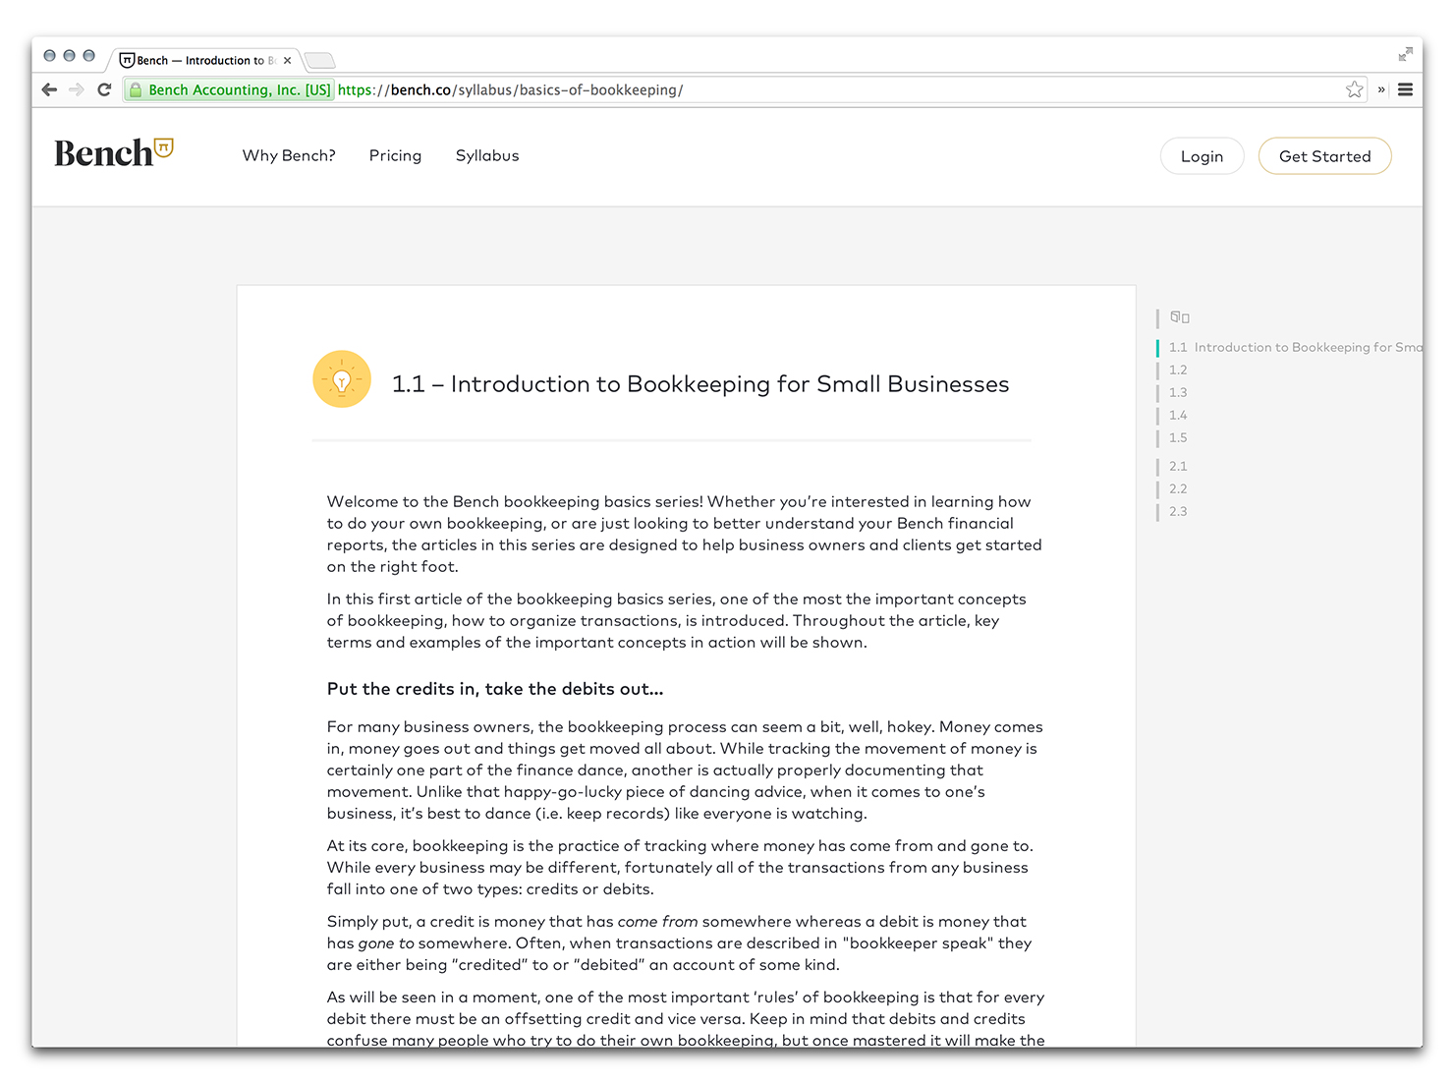Viewport: 1455px width, 1085px height.
Task: Jump to section 2.1 in sidebar
Action: click(1178, 466)
